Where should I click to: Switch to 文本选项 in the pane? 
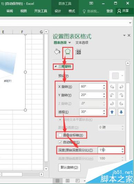tap(82, 42)
